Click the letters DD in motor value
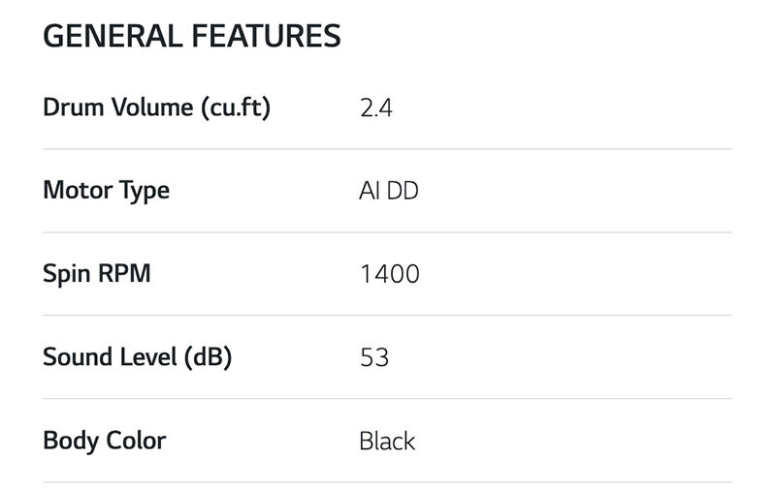Viewport: 776px width, 490px height. [403, 192]
